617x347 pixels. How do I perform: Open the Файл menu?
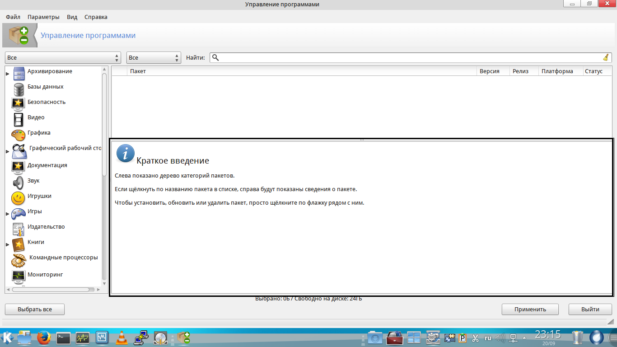pyautogui.click(x=13, y=17)
